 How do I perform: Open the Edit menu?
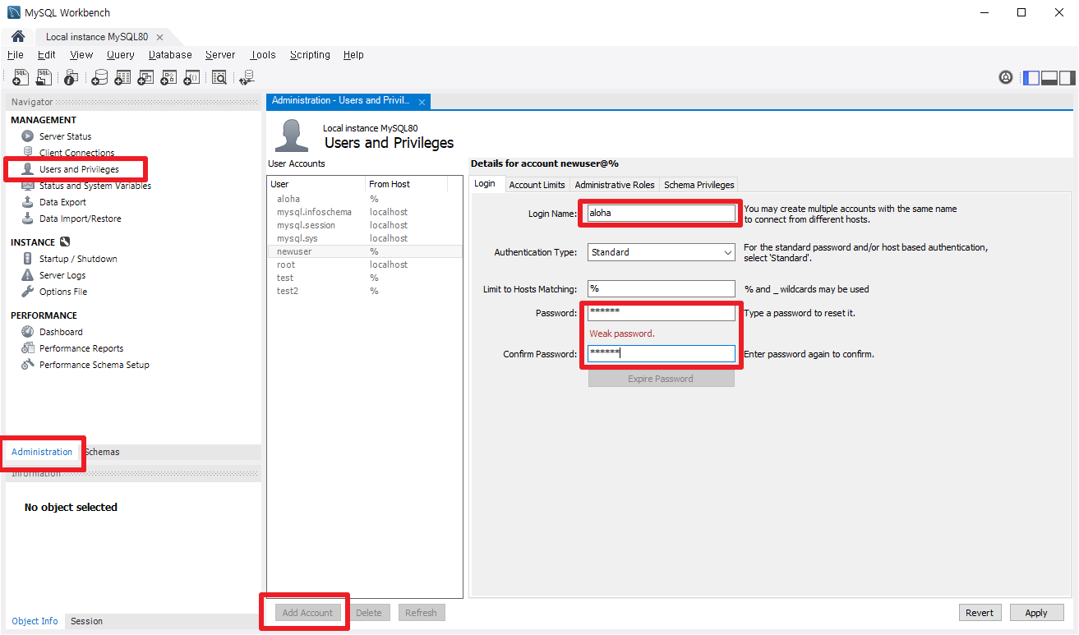coord(47,55)
